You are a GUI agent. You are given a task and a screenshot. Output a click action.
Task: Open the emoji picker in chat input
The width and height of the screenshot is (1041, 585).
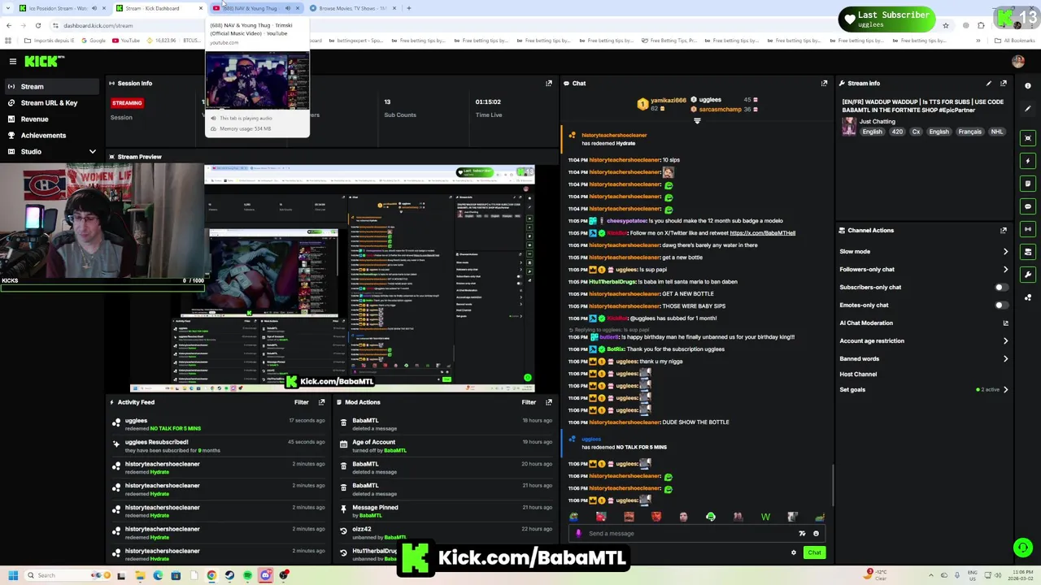tap(816, 534)
